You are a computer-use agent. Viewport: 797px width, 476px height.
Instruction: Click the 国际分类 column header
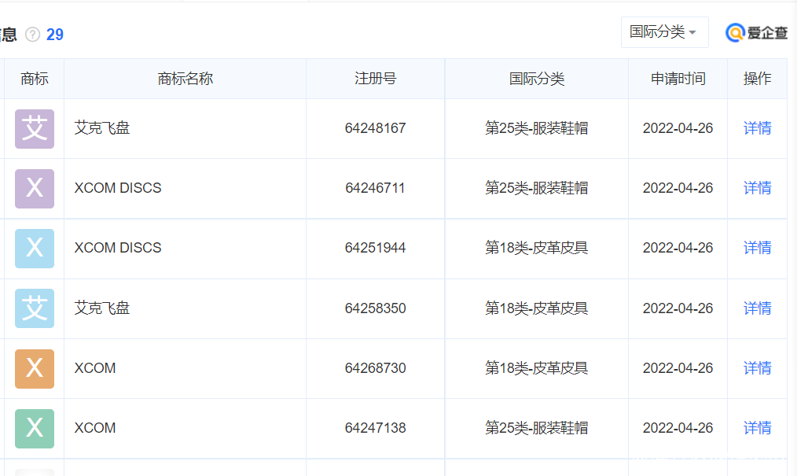point(536,79)
